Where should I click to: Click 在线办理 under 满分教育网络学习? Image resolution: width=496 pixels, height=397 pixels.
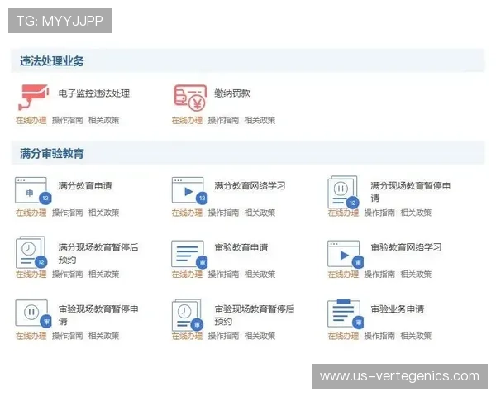click(x=187, y=213)
